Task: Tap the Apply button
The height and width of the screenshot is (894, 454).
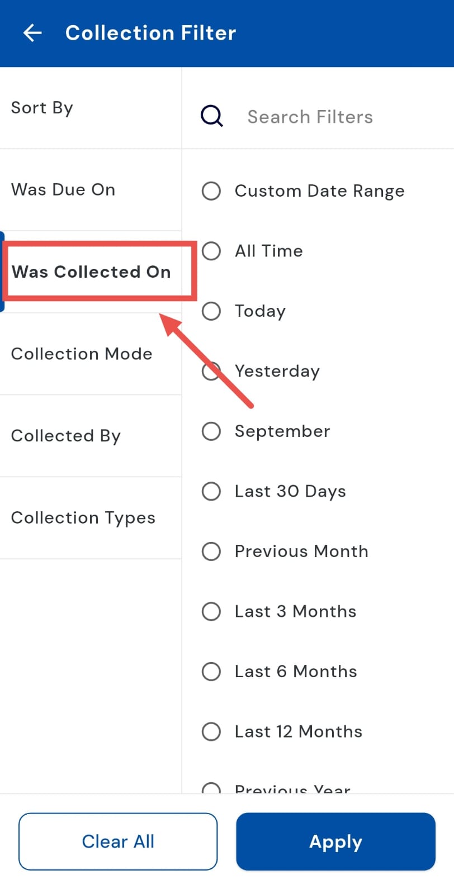Action: point(335,841)
